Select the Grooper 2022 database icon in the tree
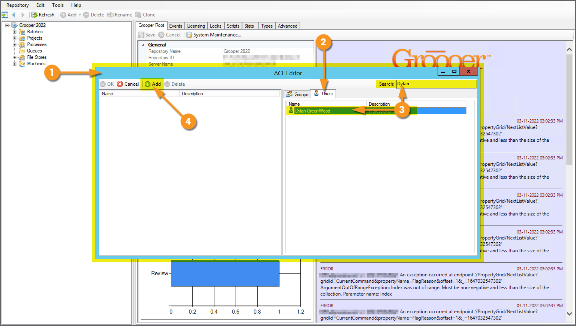Image resolution: width=576 pixels, height=326 pixels. click(14, 25)
